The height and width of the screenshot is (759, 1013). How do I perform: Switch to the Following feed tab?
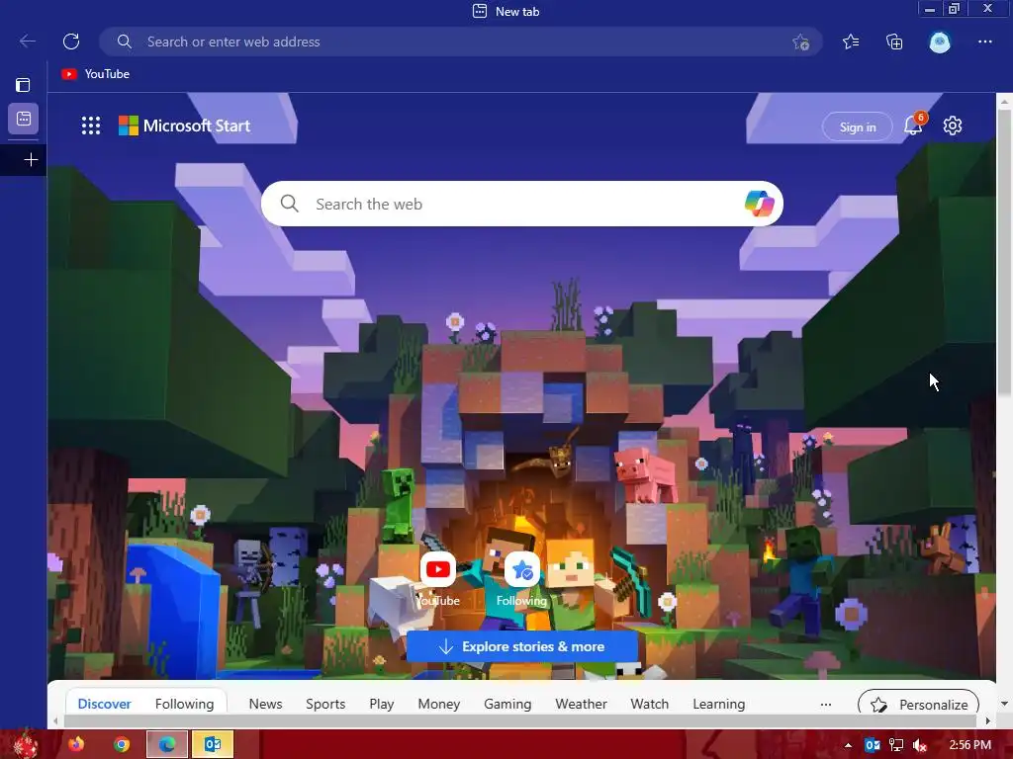[x=184, y=704]
